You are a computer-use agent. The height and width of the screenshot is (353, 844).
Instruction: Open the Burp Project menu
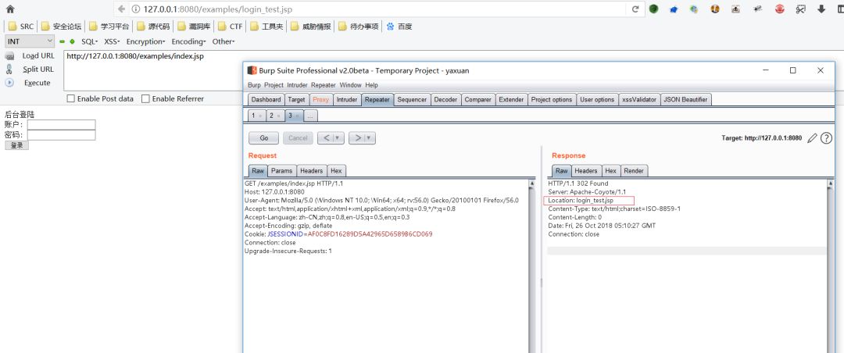click(274, 85)
